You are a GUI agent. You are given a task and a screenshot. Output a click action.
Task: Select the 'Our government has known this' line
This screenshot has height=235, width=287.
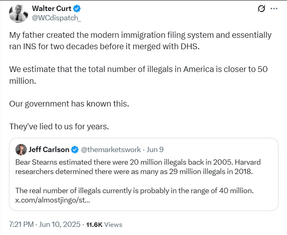tap(69, 104)
